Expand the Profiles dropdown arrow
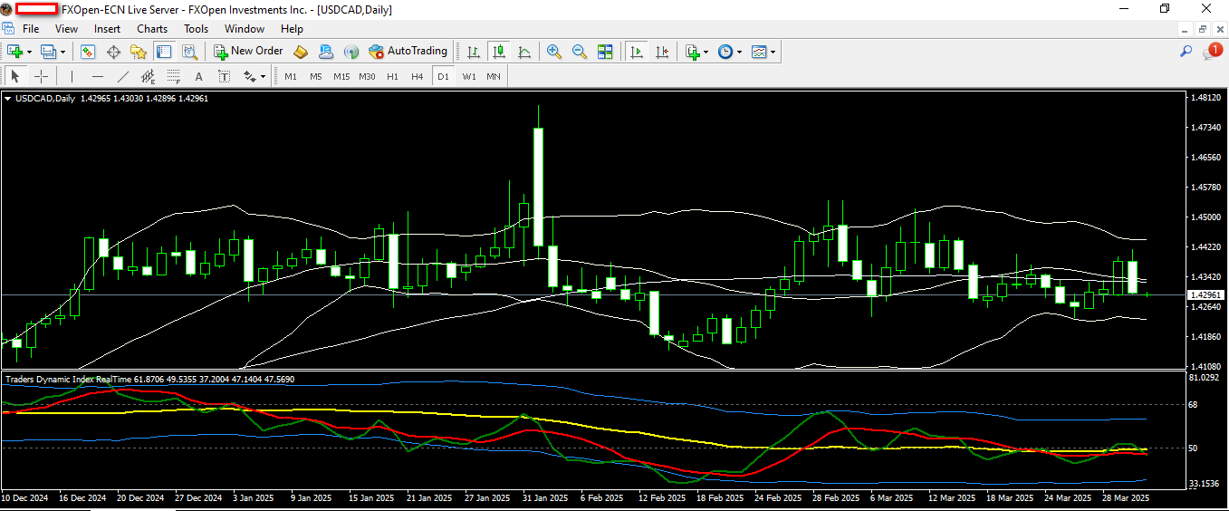The height and width of the screenshot is (511, 1229). [62, 52]
